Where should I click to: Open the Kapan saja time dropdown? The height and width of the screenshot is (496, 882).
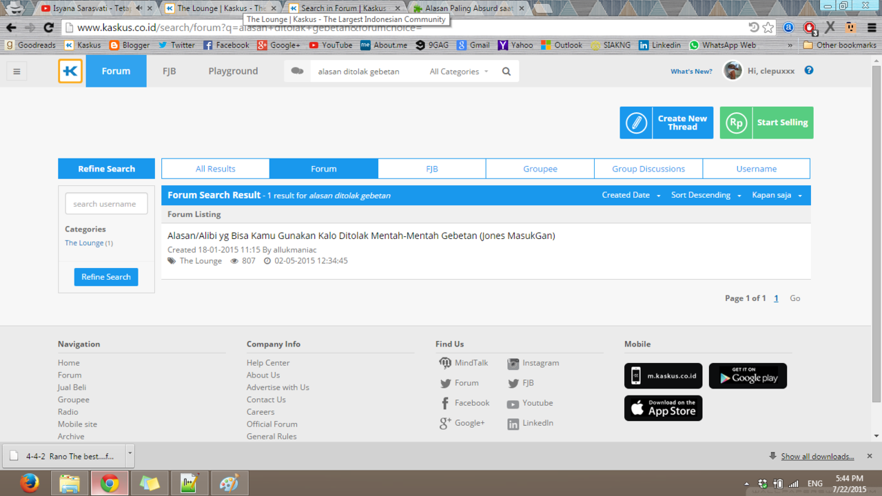coord(777,195)
